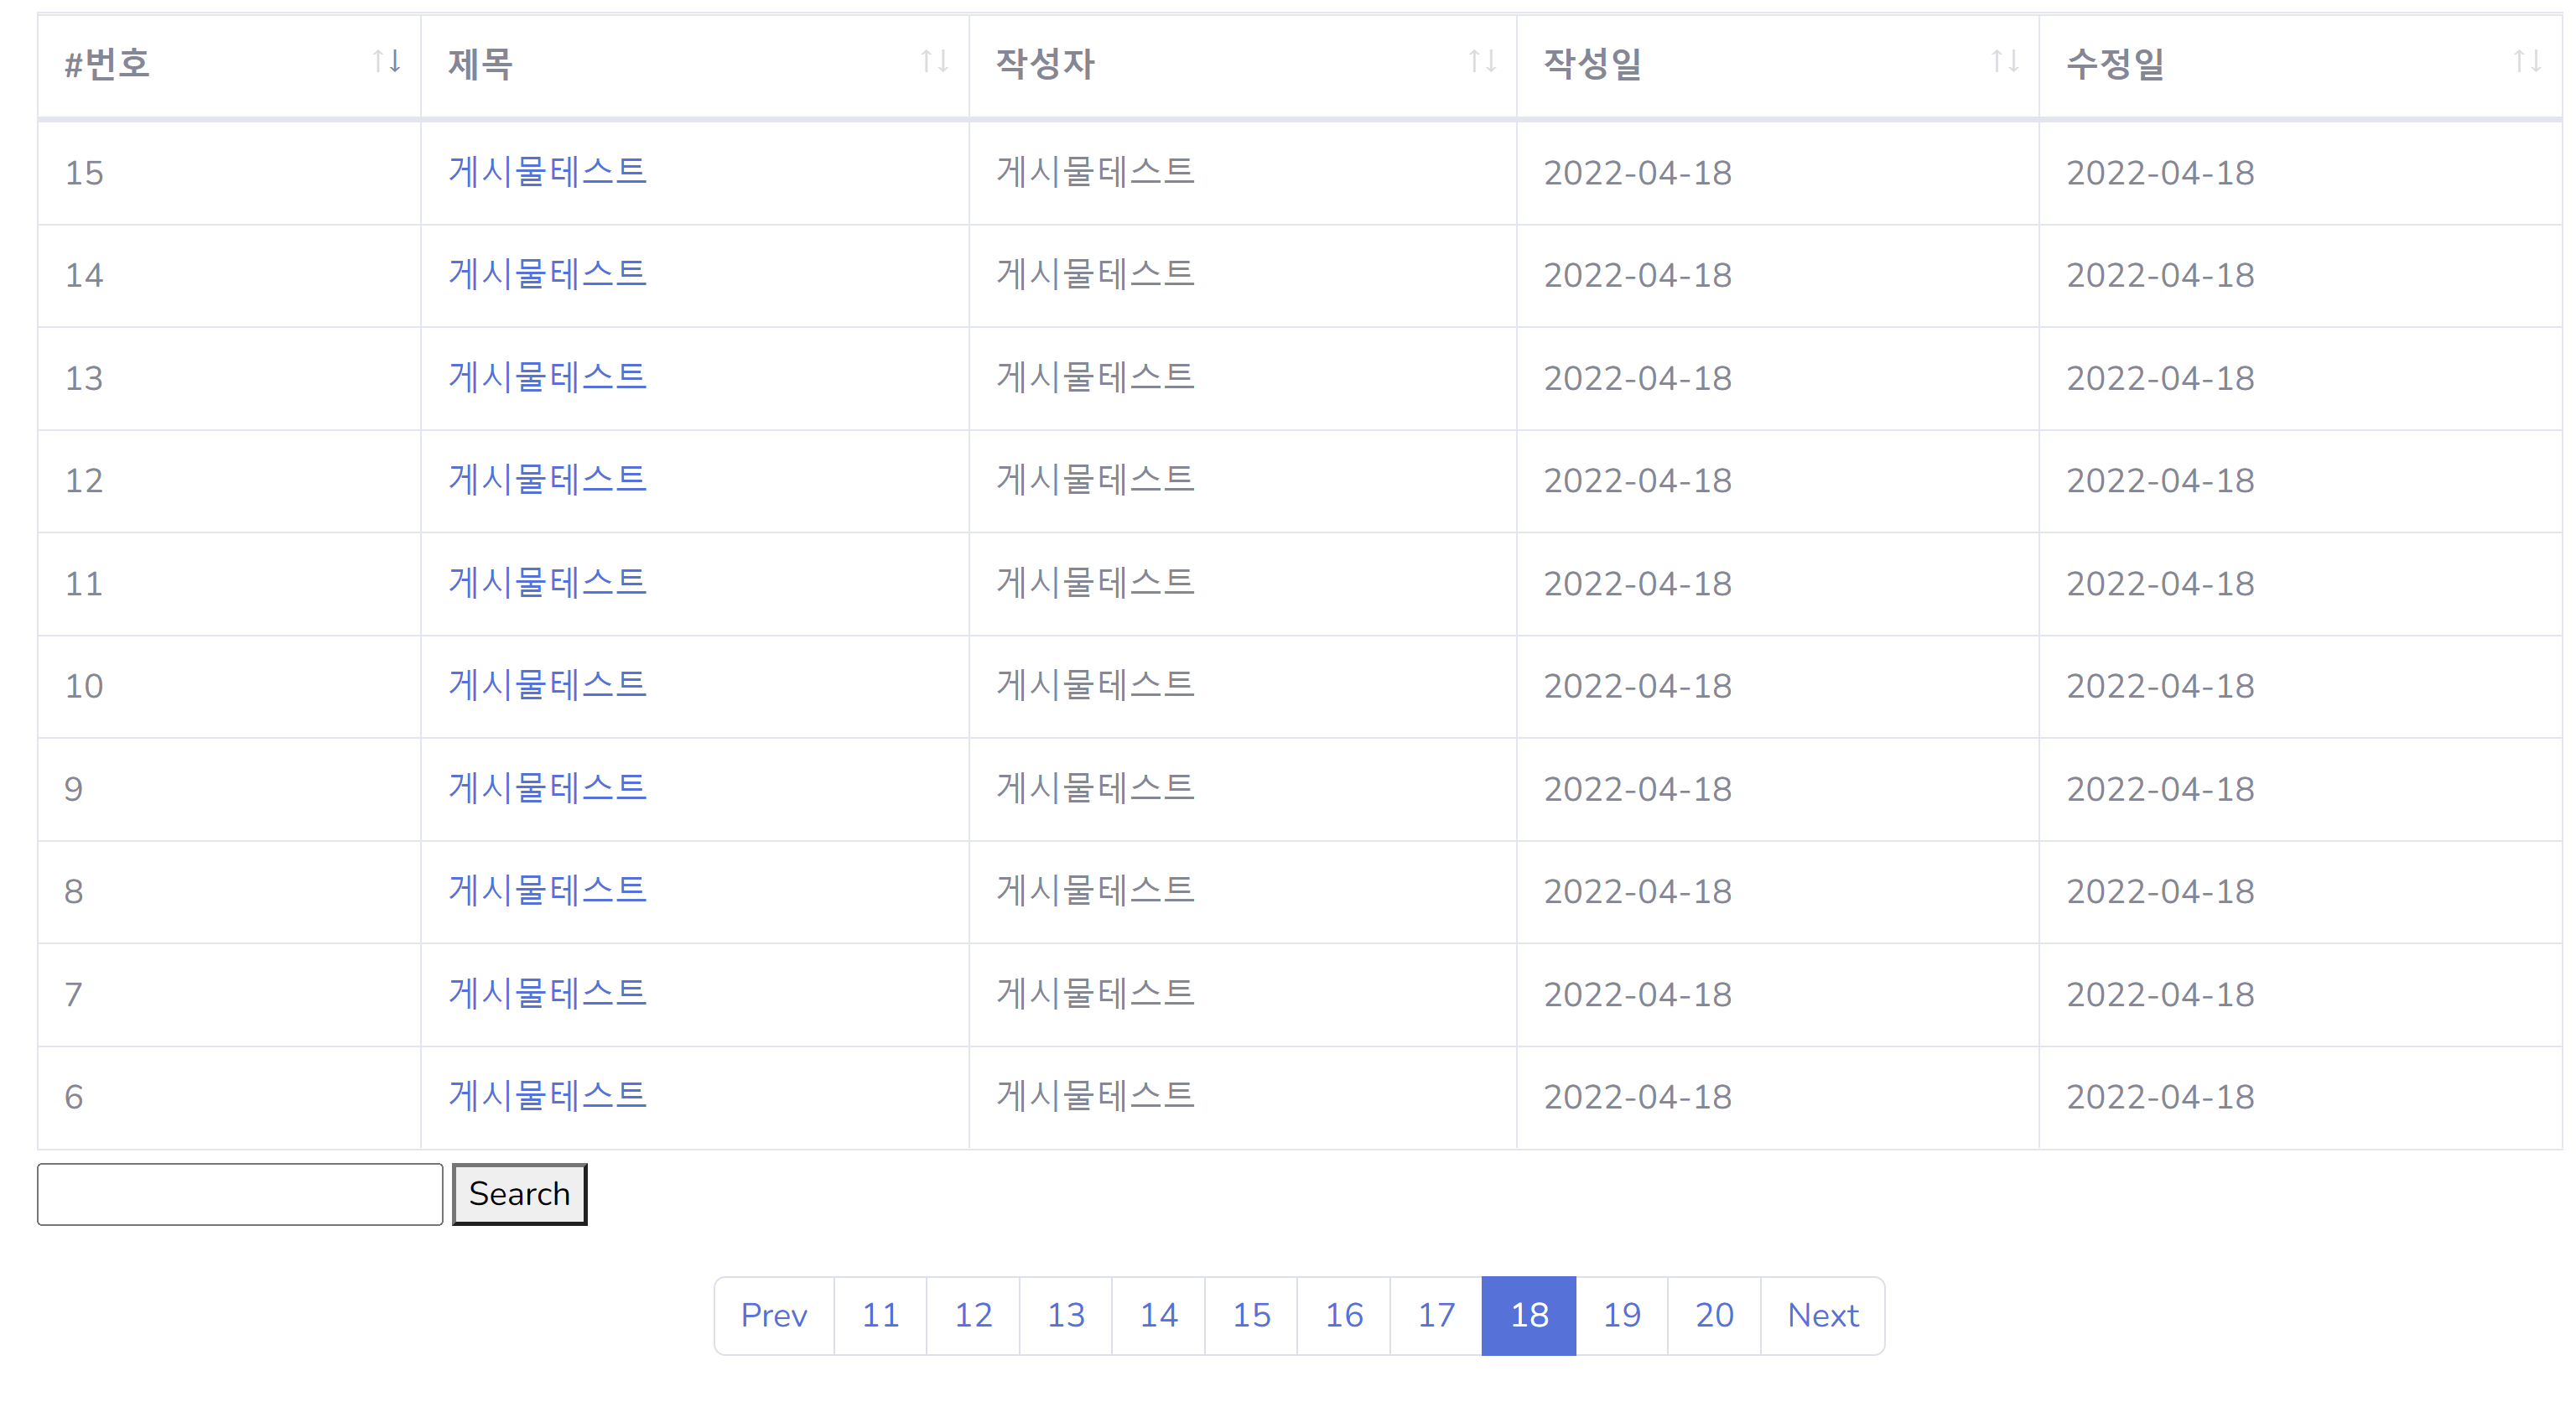The image size is (2576, 1402).
Task: Click sort arrows on 수정일 header
Action: (2527, 62)
